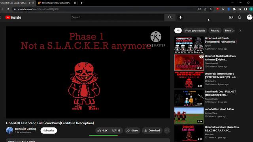Click the browser address bar URL
Screen dimensions: 253x142
pos(38,9)
